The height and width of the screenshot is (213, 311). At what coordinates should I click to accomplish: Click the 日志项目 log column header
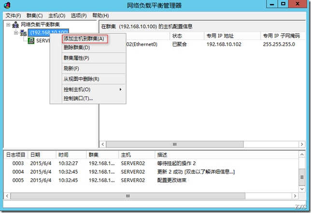point(15,155)
